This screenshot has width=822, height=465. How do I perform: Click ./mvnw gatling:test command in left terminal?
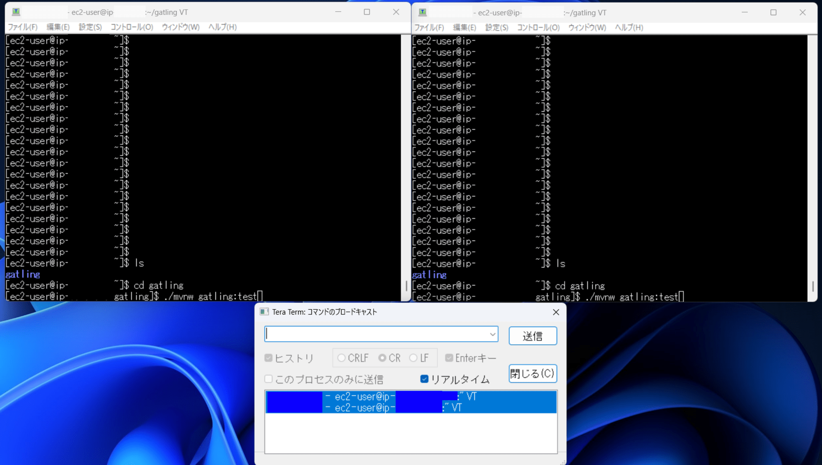[210, 296]
